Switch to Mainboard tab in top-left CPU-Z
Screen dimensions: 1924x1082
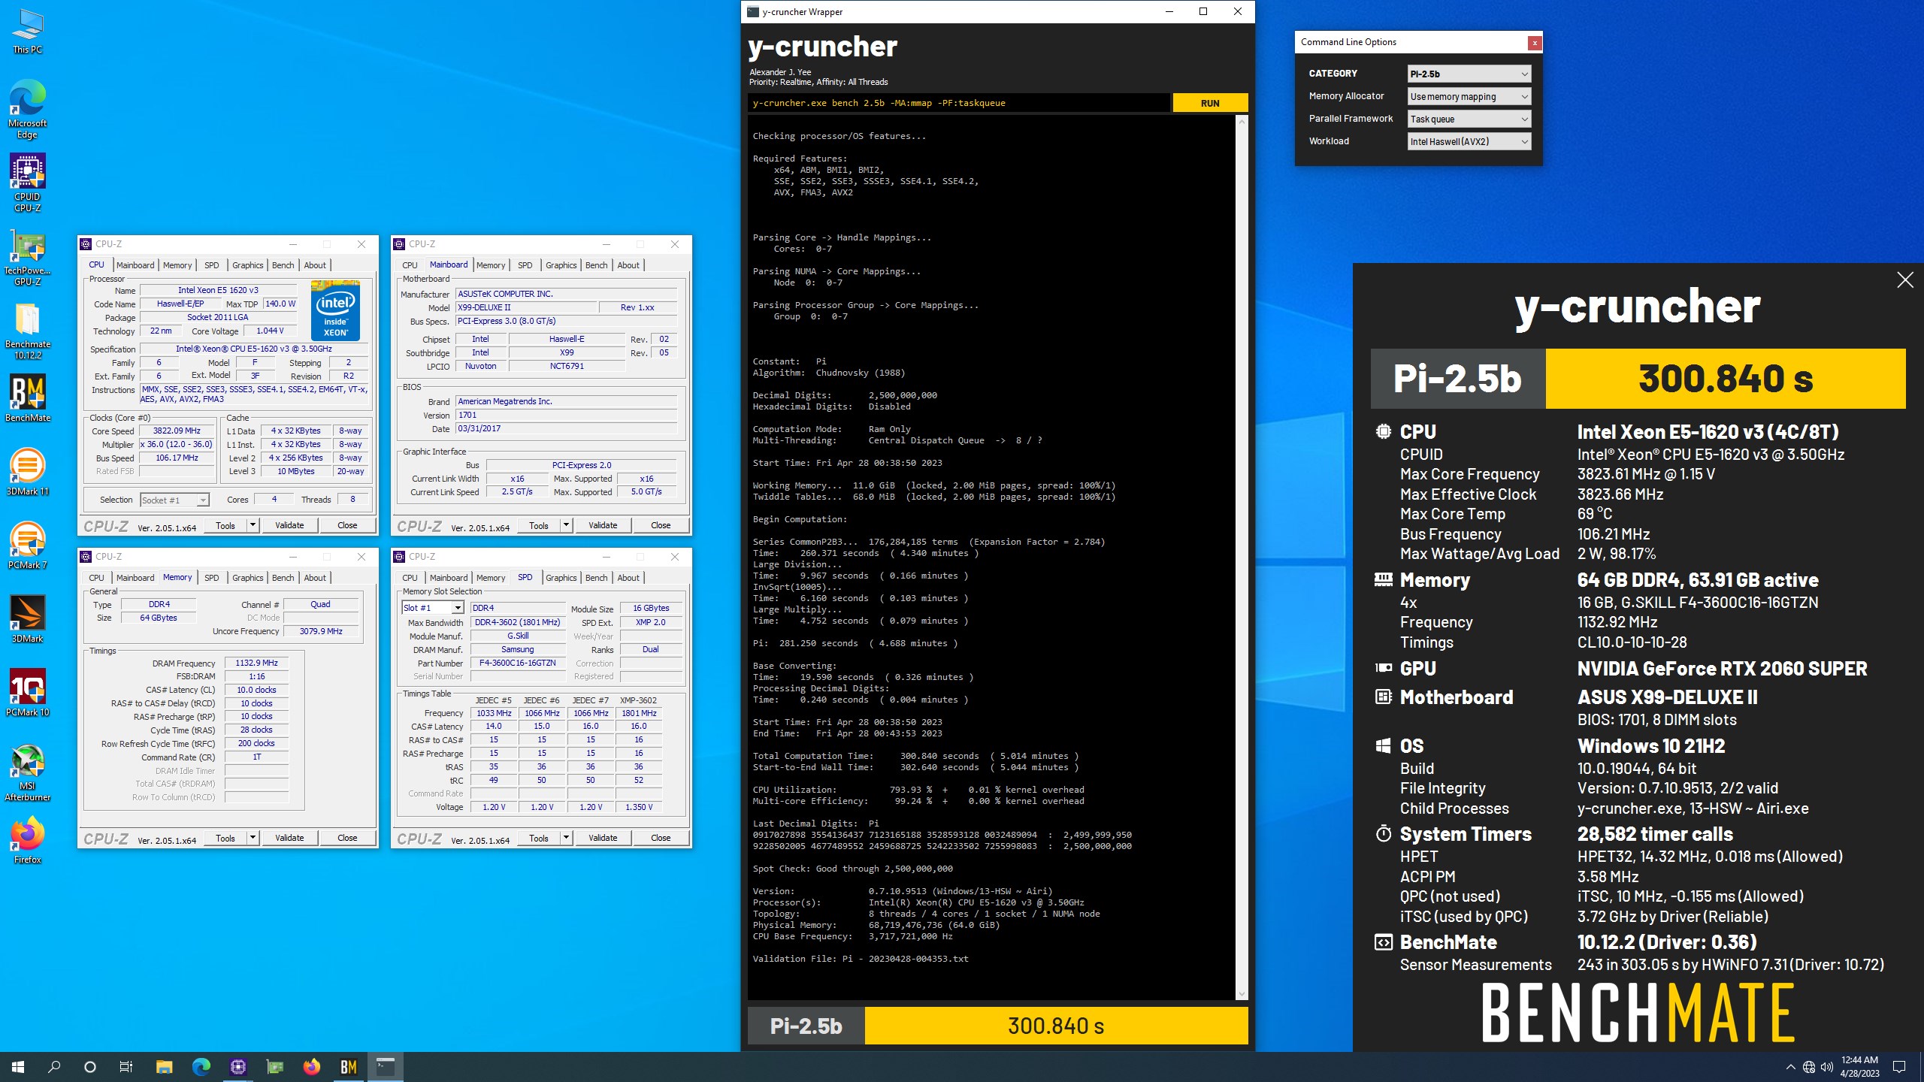pyautogui.click(x=135, y=265)
